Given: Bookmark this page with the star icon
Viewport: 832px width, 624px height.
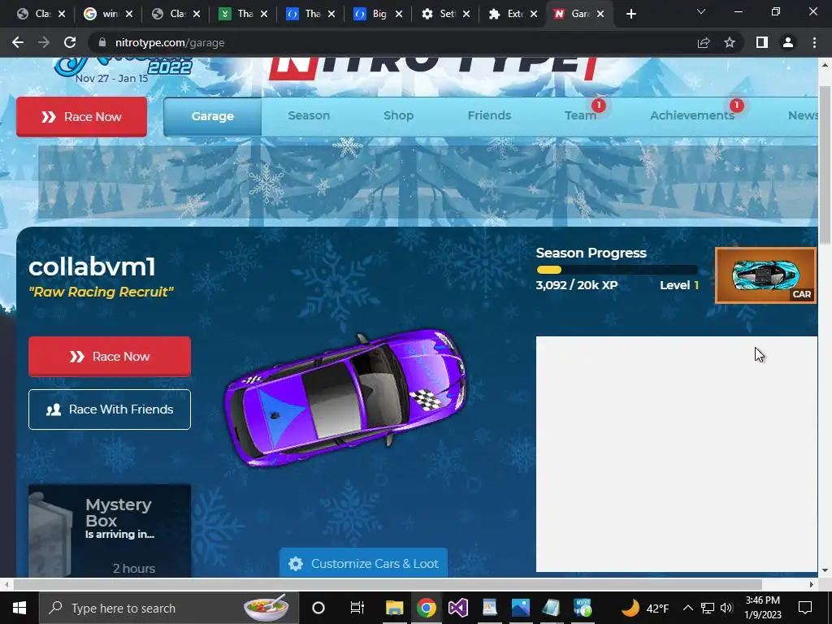Looking at the screenshot, I should (x=730, y=42).
